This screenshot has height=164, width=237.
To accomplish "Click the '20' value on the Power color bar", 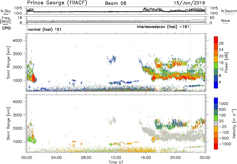I will coord(221,56).
